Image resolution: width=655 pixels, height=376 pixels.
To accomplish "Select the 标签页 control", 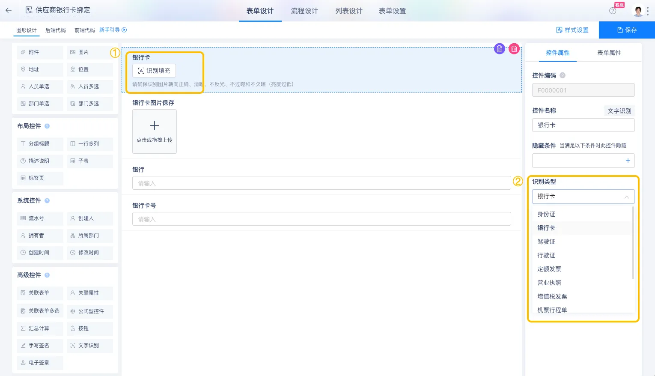I will pyautogui.click(x=40, y=178).
